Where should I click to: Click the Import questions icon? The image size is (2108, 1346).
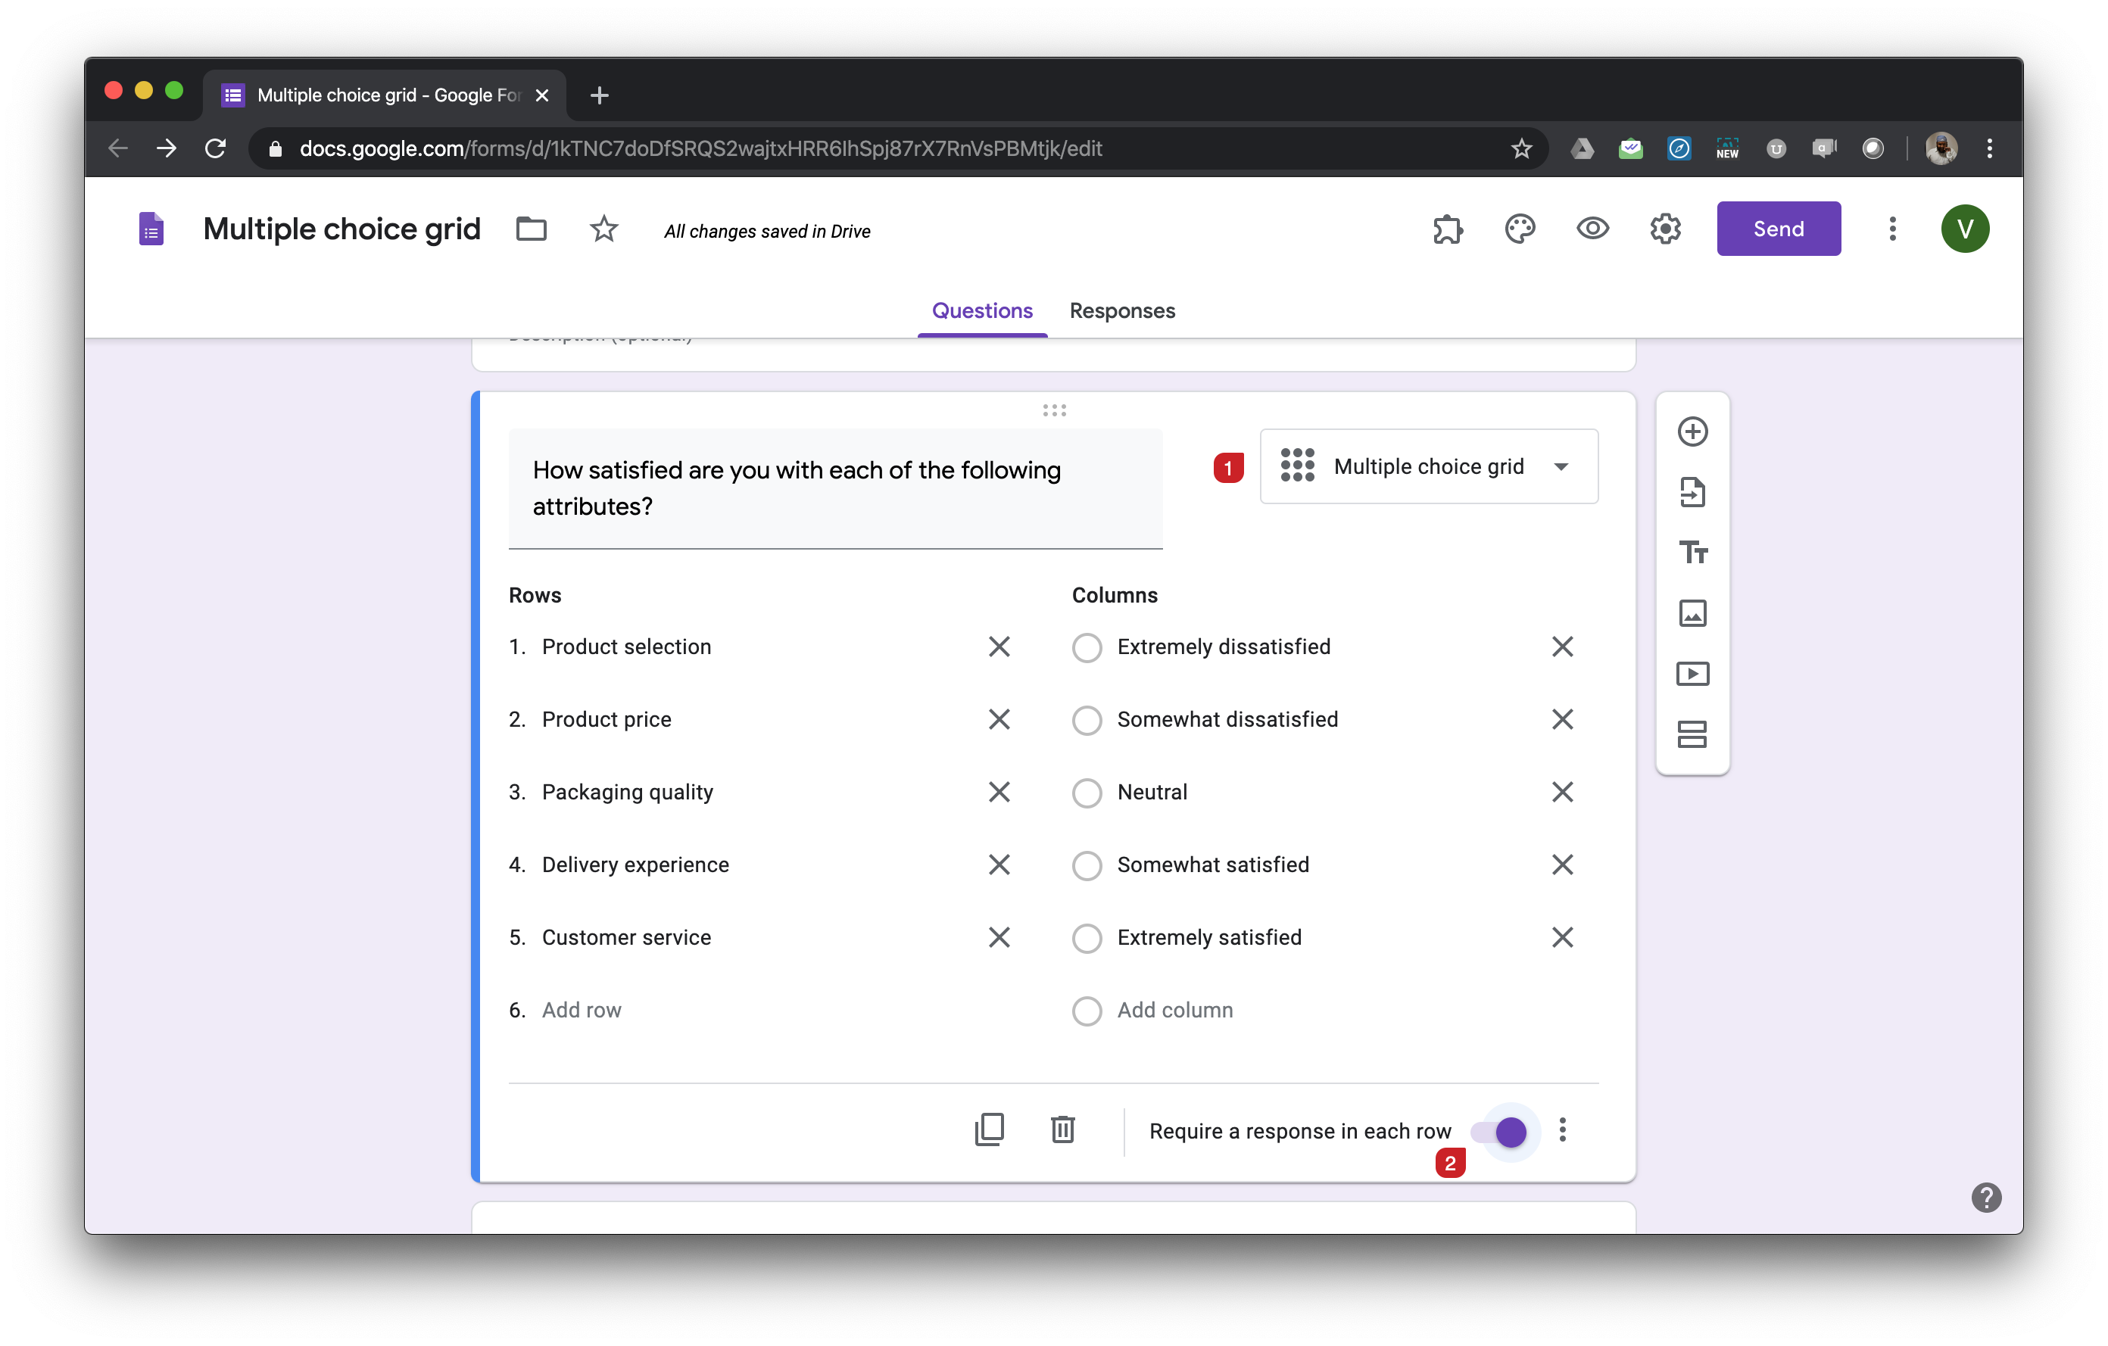(1692, 492)
